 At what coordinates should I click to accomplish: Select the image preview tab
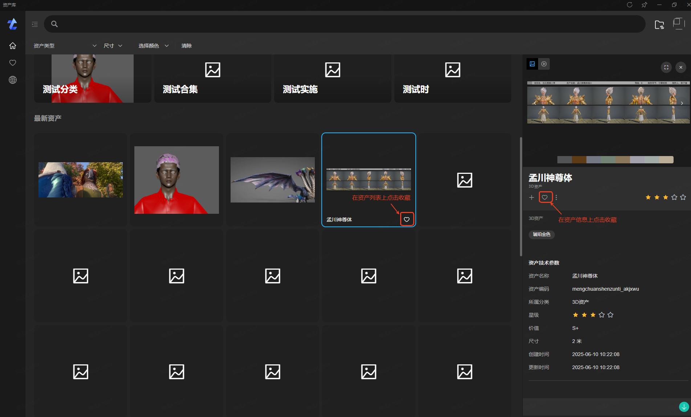click(532, 64)
